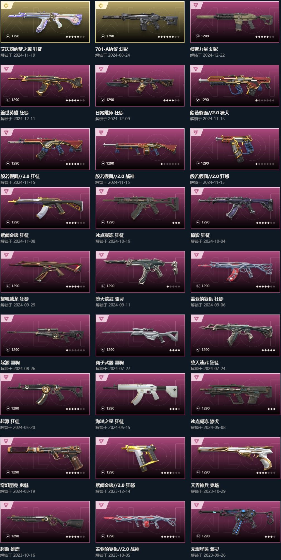281x560 pixels.
Task: Click the upgrade dots on 起源 冥驹 card
Action: click(x=75, y=350)
